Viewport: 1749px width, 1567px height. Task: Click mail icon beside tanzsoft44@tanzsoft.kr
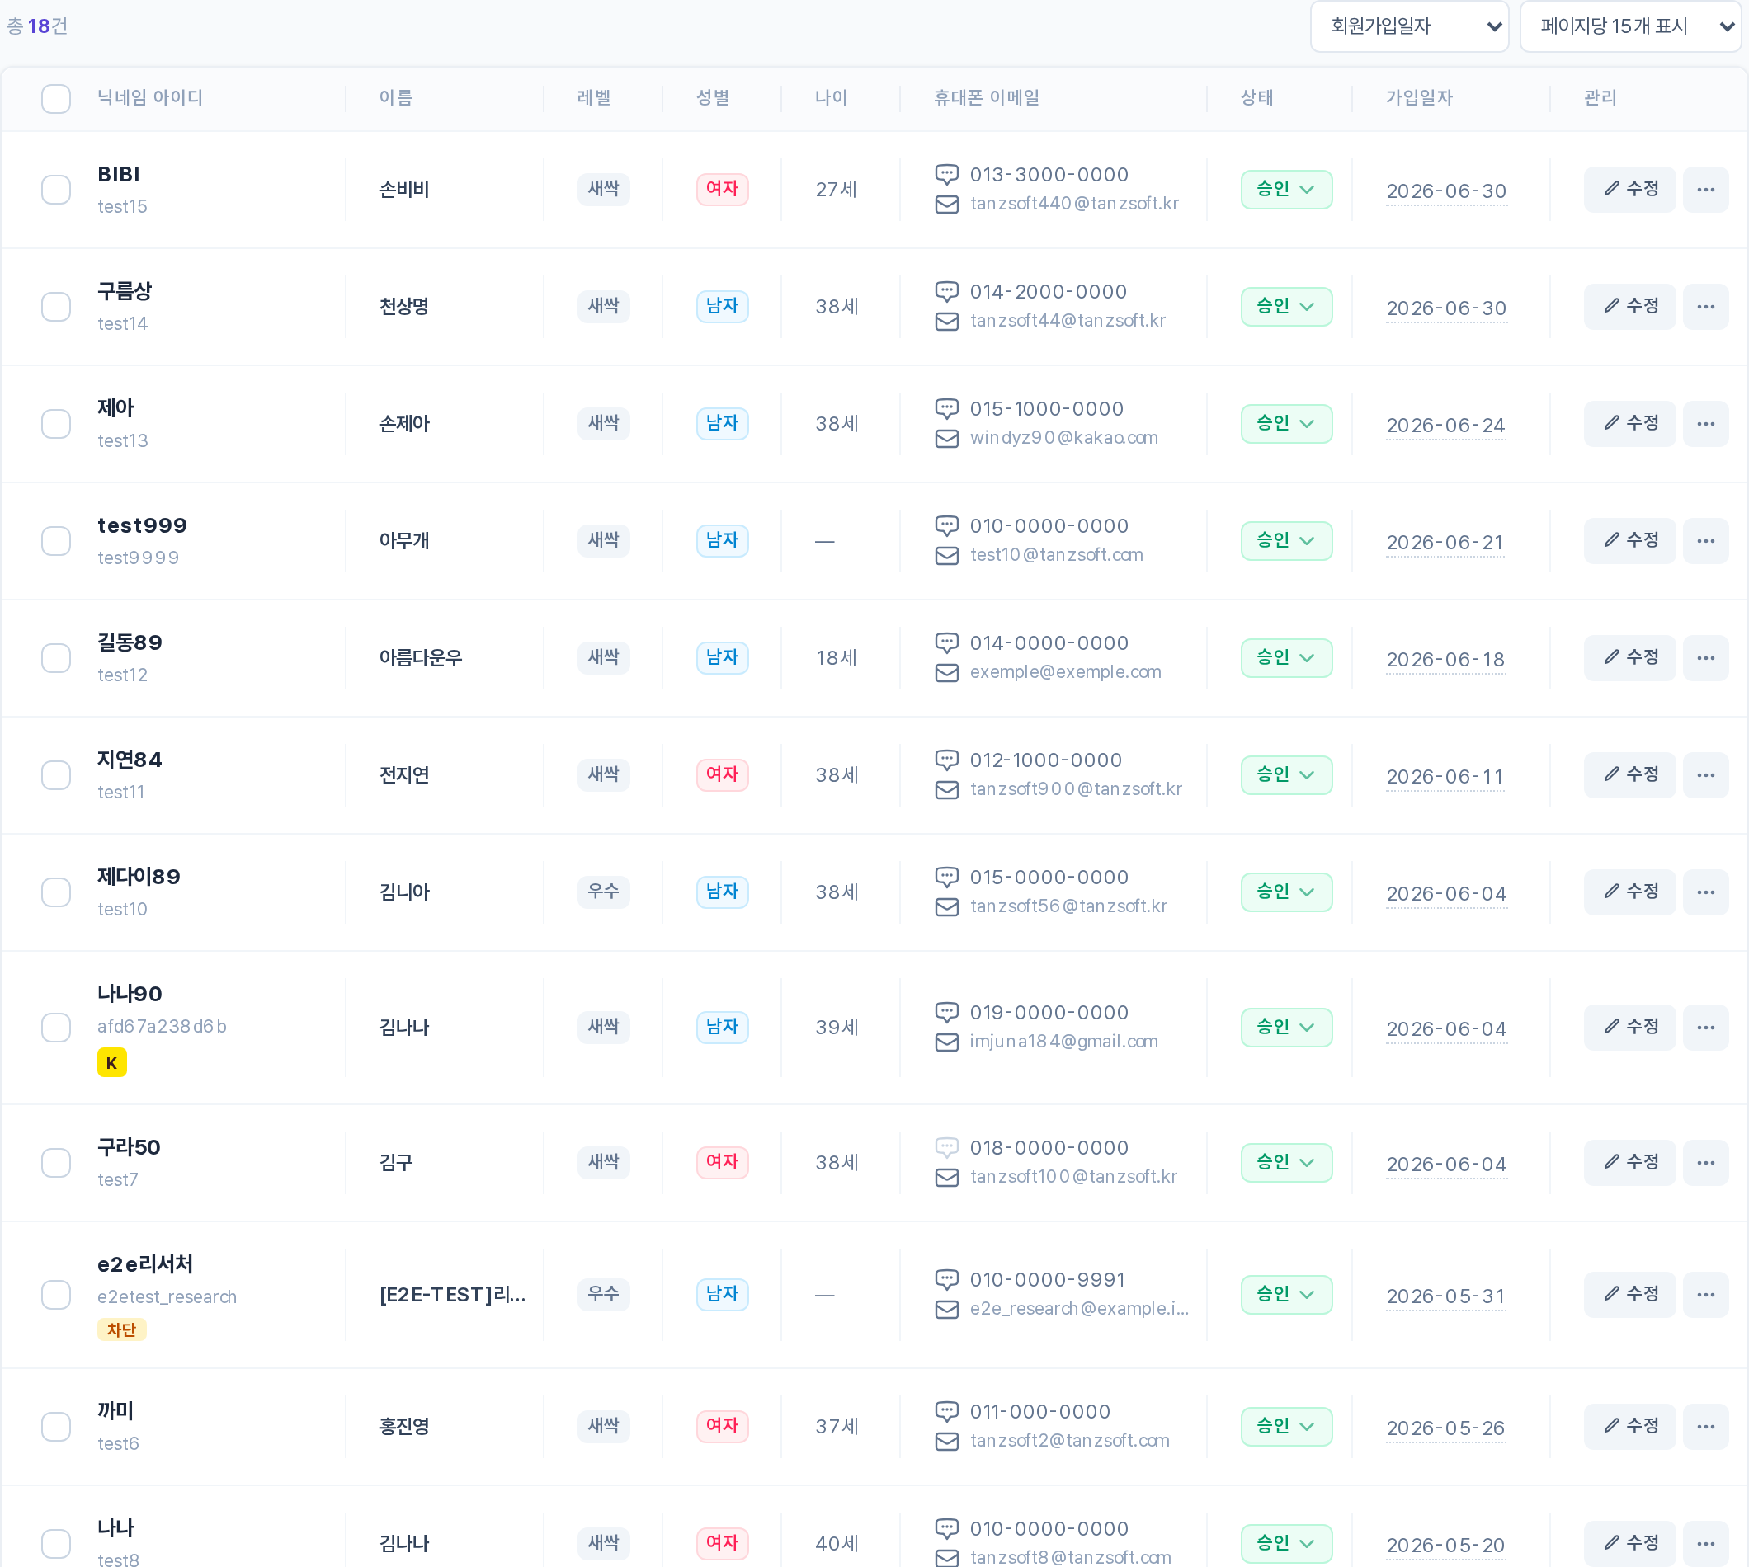pos(946,321)
